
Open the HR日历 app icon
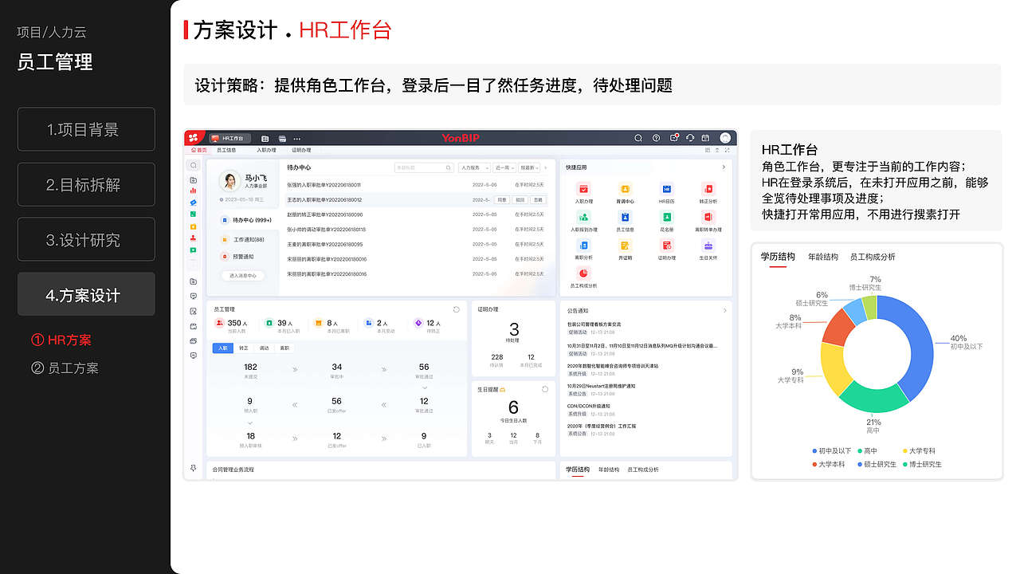click(666, 189)
